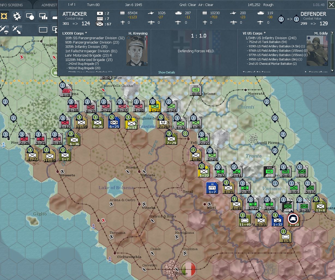
Task: Select the unit counter 4=49
Action: pos(236,204)
